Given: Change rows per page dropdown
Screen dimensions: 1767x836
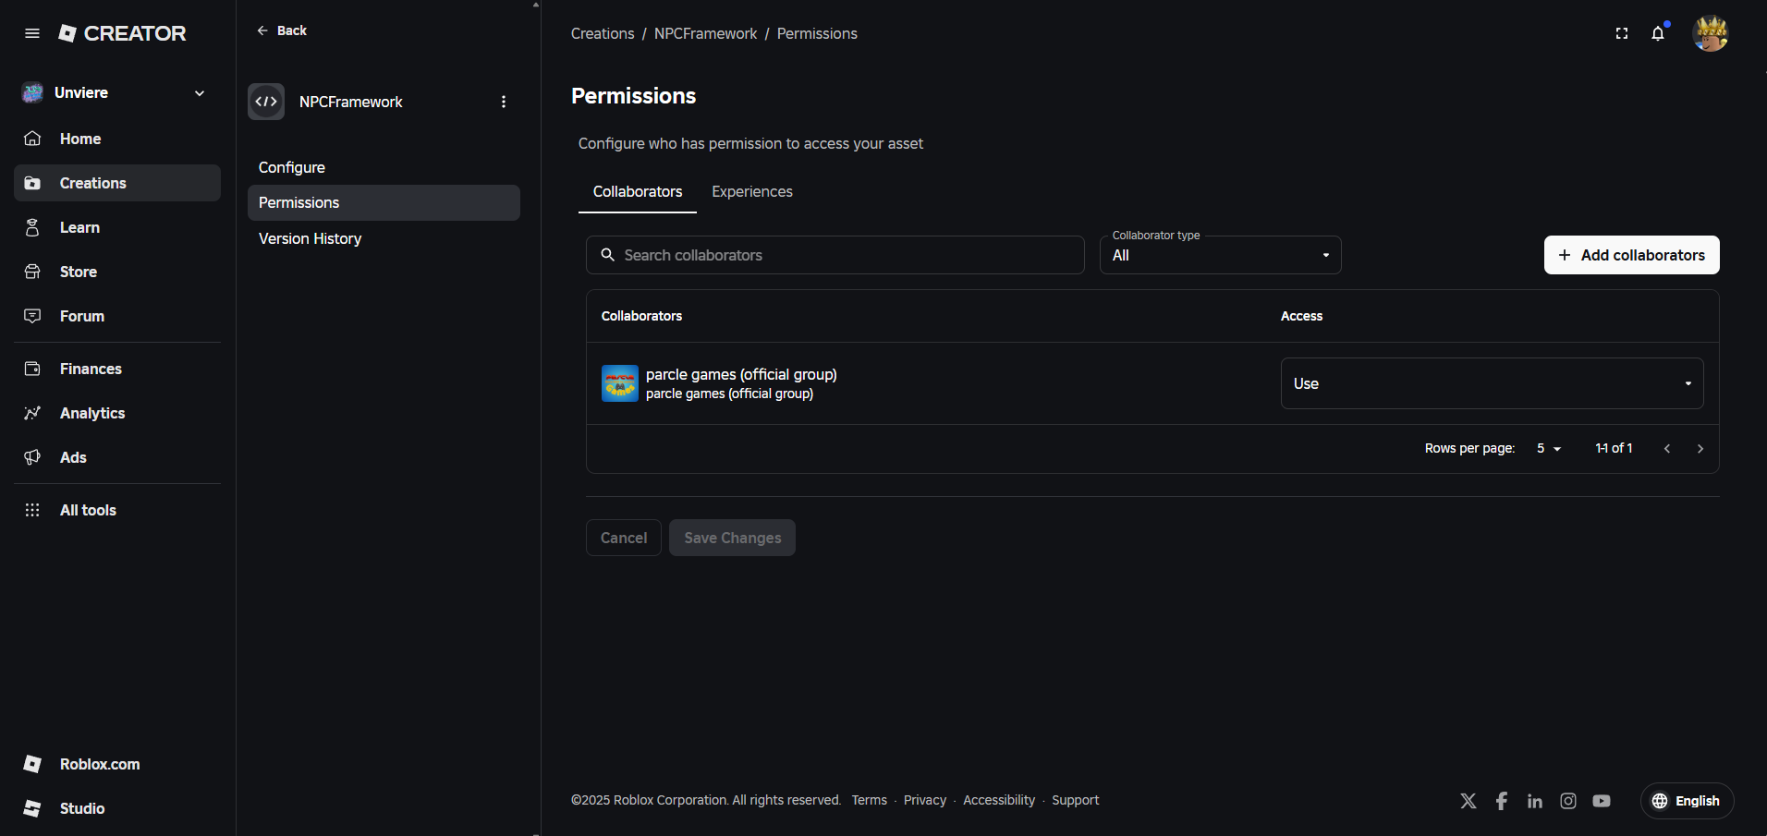Looking at the screenshot, I should click(1549, 448).
